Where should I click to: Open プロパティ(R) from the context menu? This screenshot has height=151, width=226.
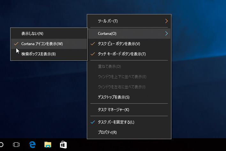click(x=129, y=132)
